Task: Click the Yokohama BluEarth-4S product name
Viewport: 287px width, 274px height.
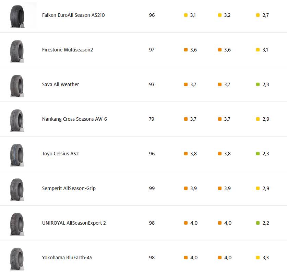Action: pos(67,258)
